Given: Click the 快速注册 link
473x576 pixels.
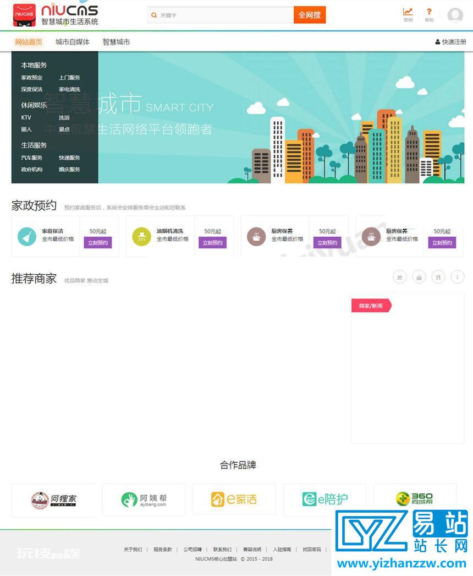Looking at the screenshot, I should pyautogui.click(x=450, y=42).
